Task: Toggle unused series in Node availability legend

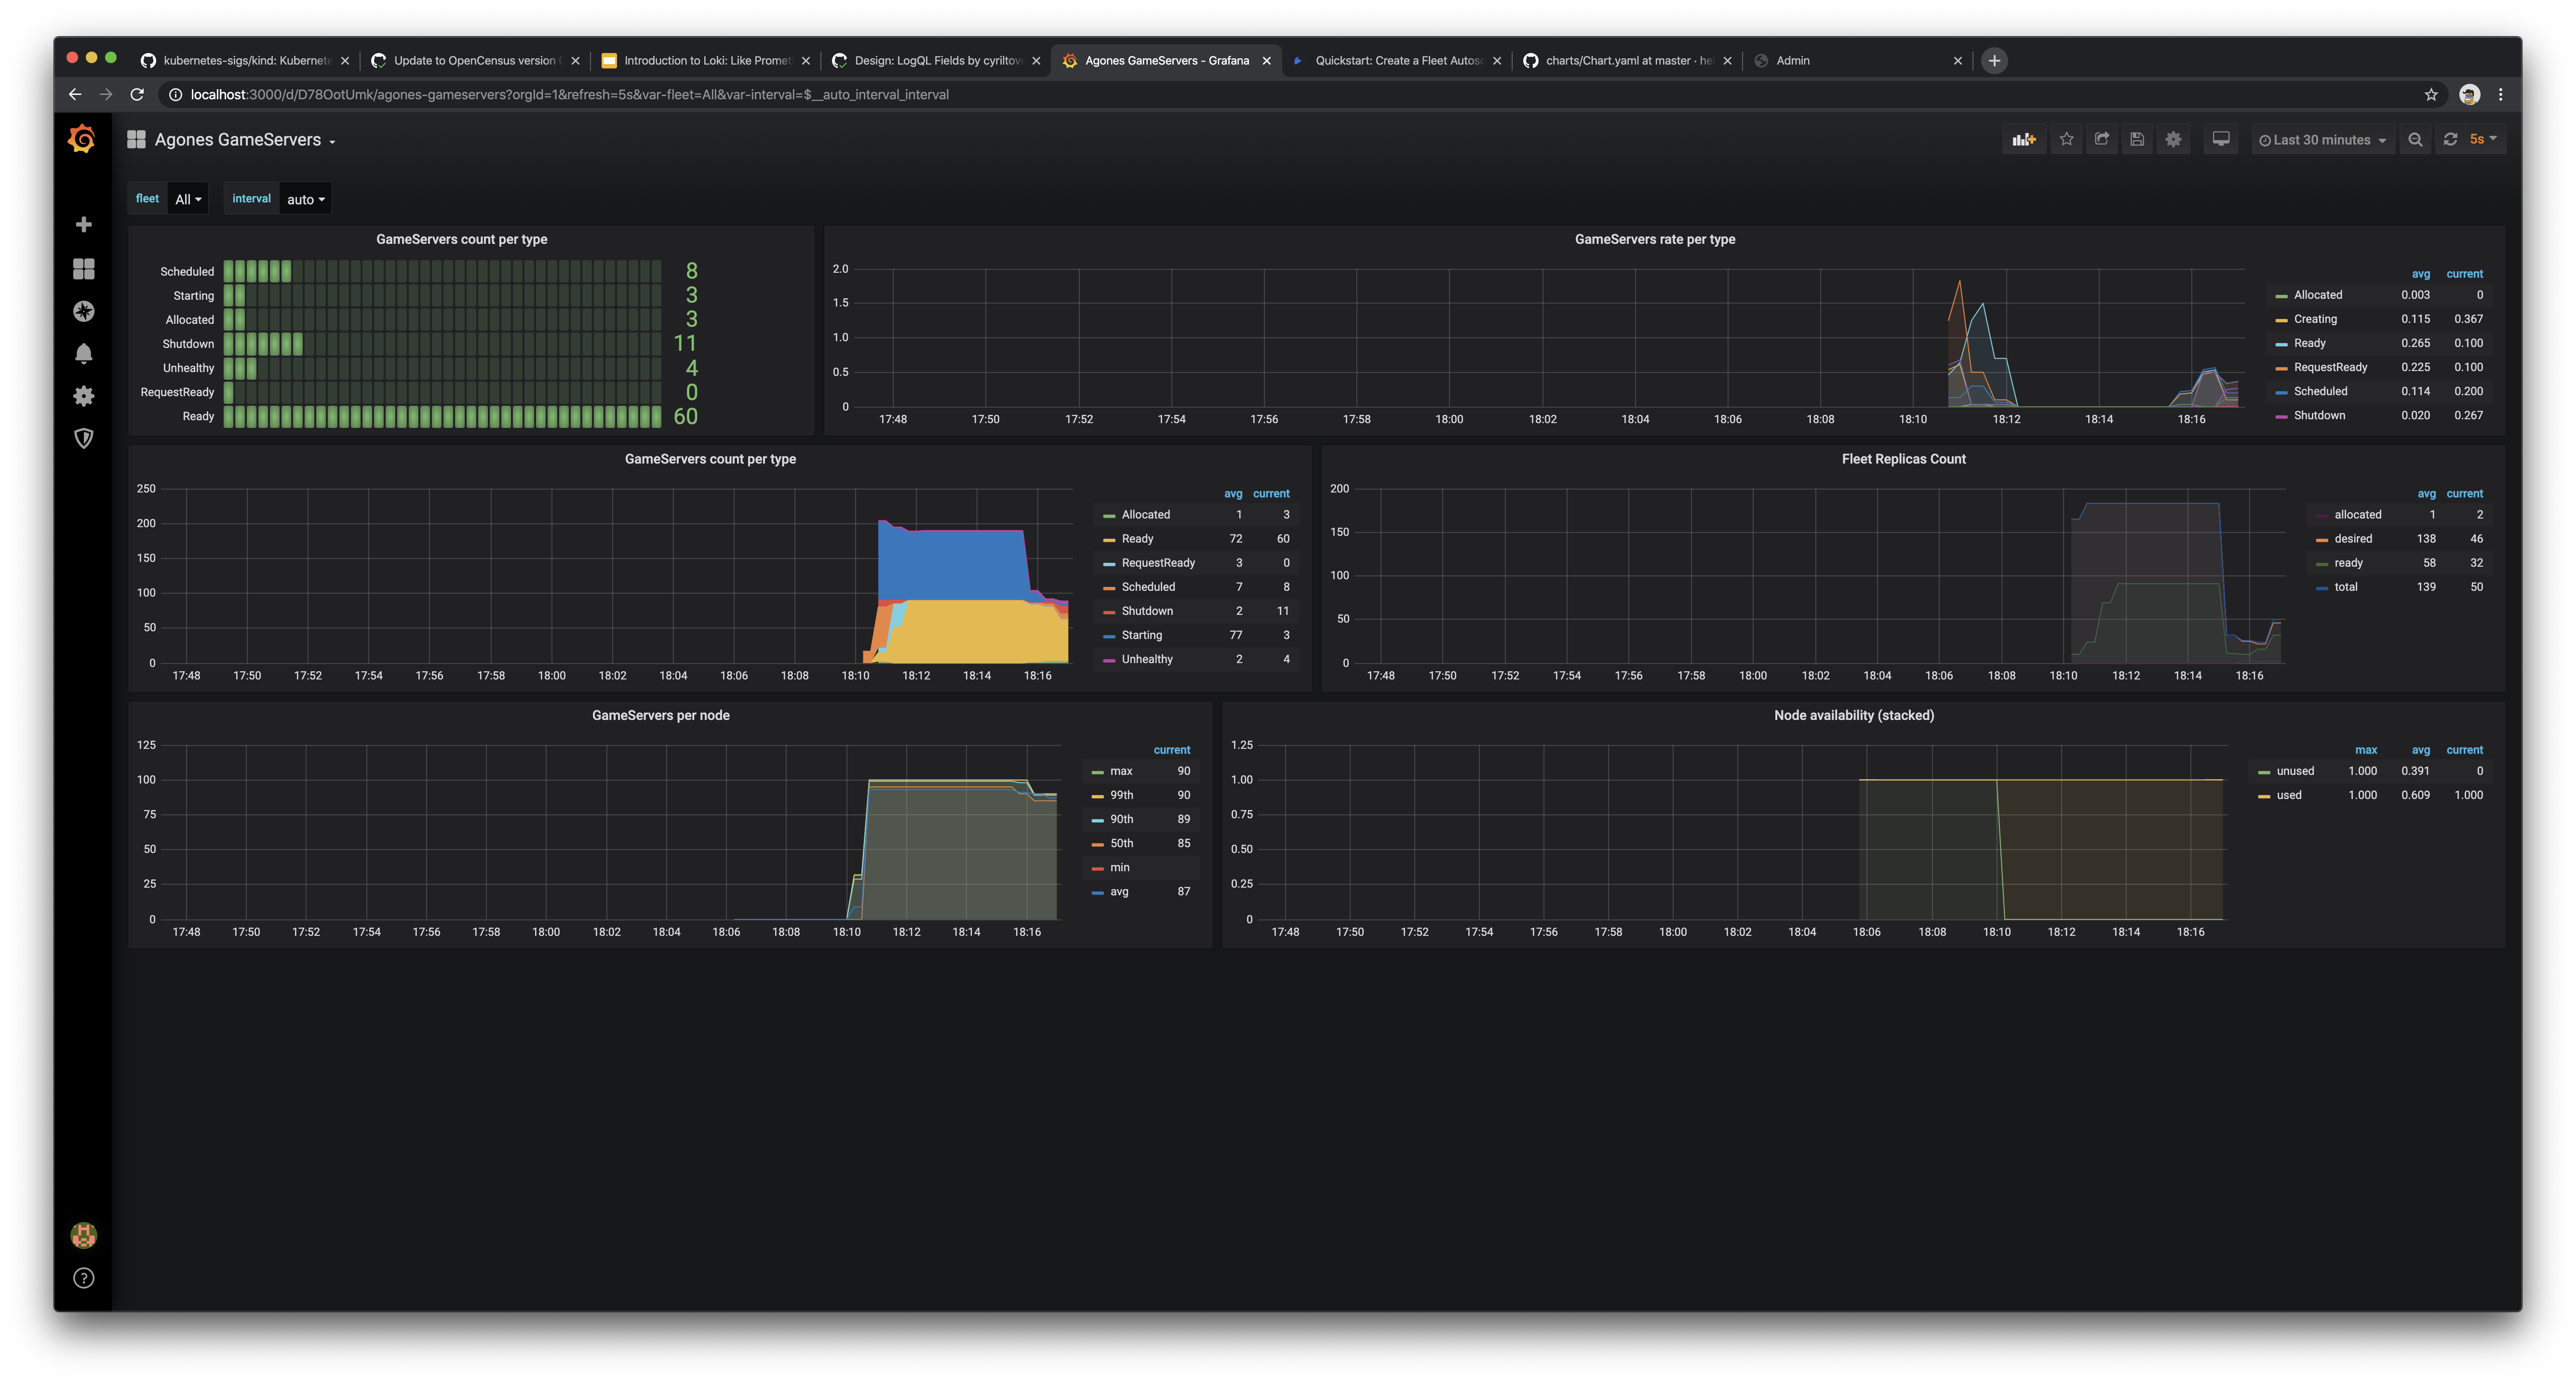Action: click(x=2295, y=771)
